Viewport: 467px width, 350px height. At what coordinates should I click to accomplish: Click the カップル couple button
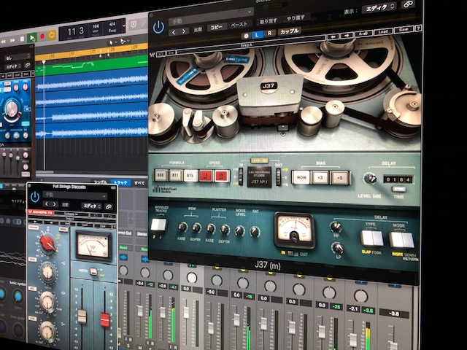[289, 31]
